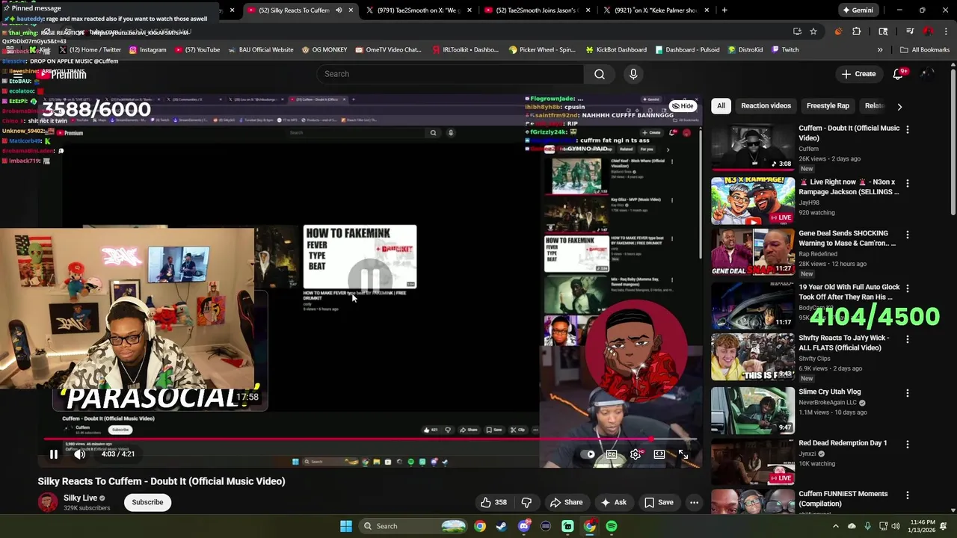957x538 pixels.
Task: Open the Instagram bookmark
Action: tap(148, 50)
